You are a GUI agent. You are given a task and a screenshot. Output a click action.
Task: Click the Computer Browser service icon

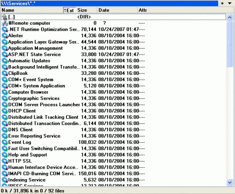[5, 92]
